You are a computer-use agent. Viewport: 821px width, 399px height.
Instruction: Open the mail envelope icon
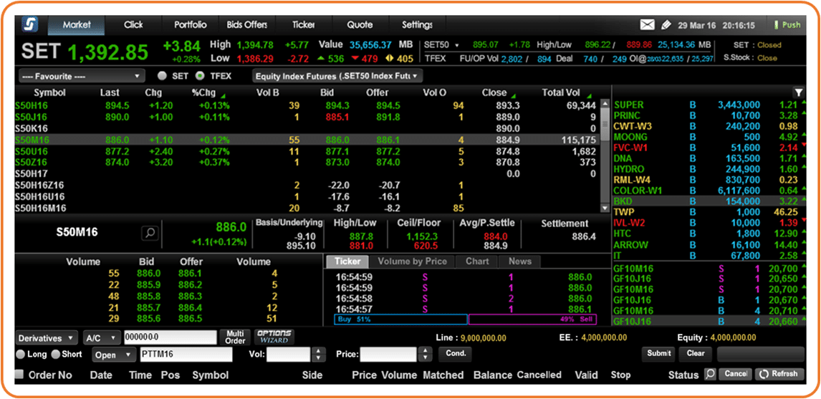(647, 25)
